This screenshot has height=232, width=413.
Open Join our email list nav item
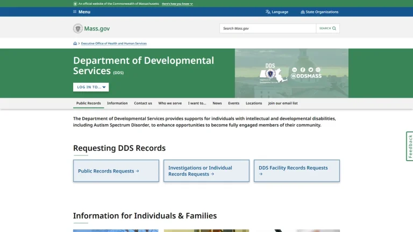(x=283, y=103)
